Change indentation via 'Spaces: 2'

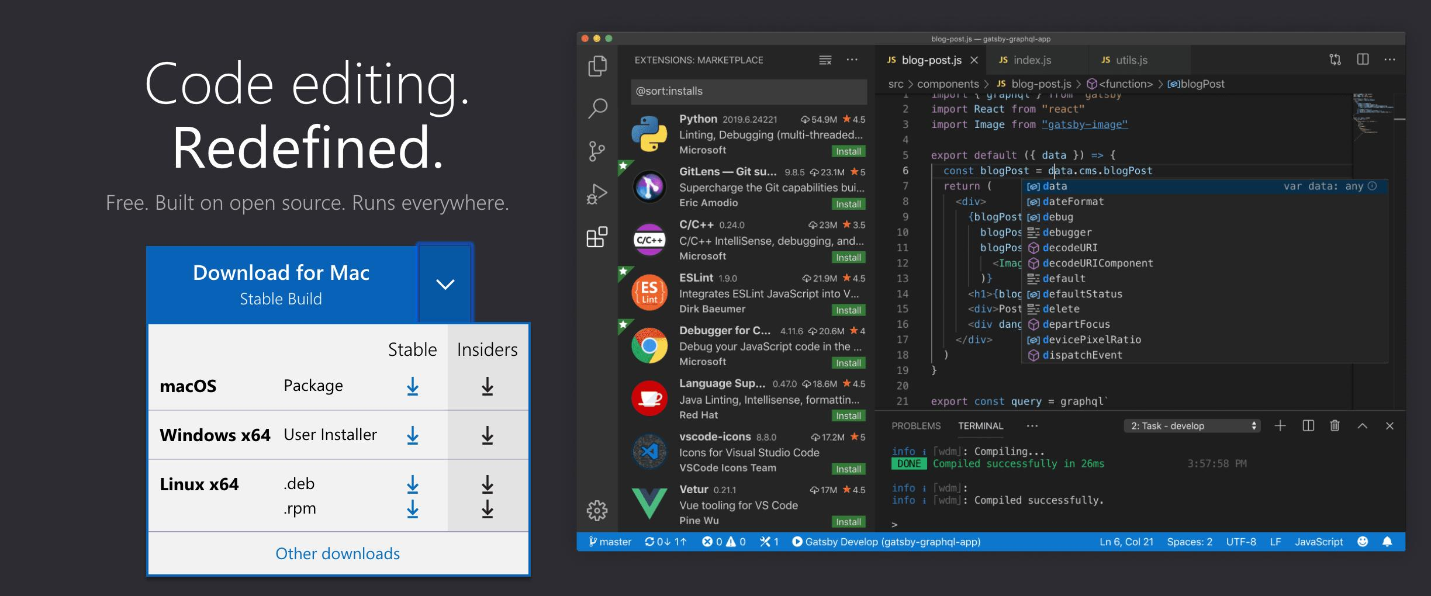tap(1190, 542)
